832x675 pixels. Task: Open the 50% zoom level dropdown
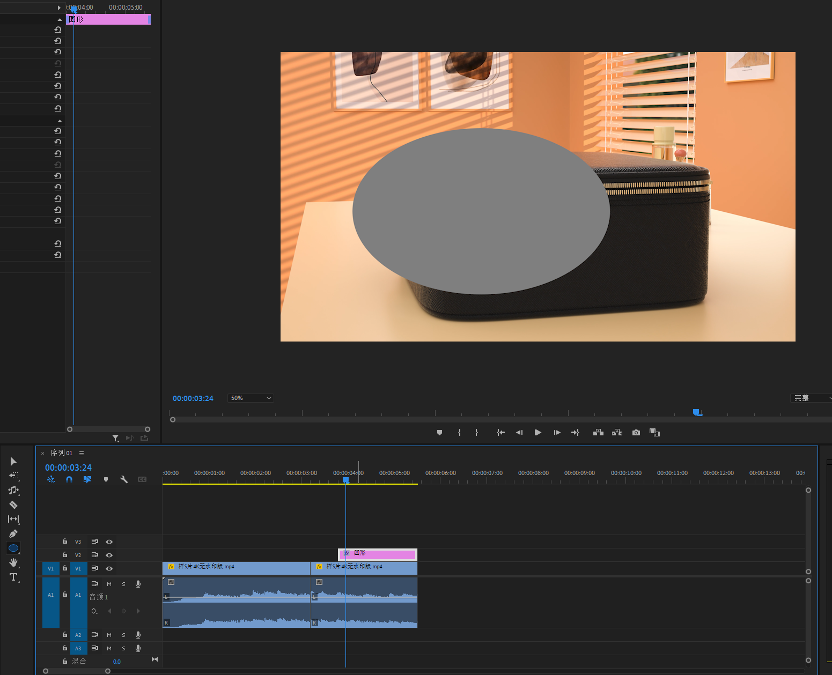point(251,398)
